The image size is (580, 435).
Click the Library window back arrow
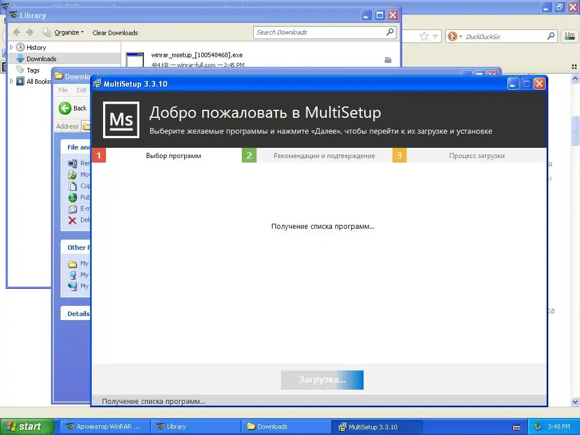pos(16,32)
